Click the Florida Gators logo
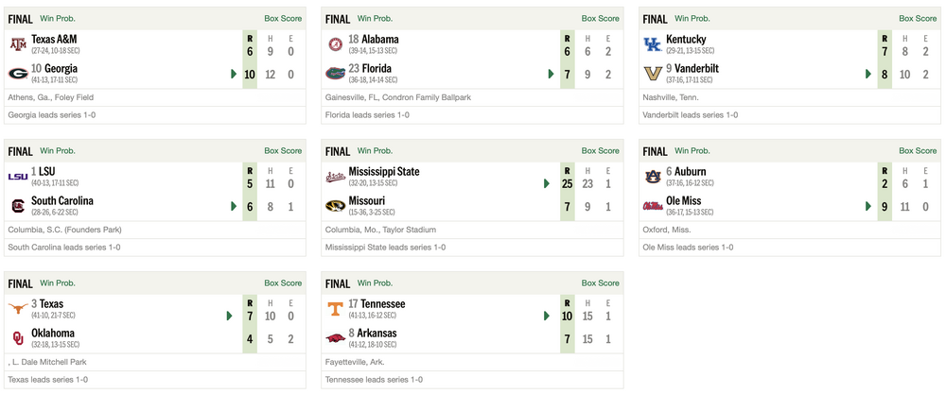Image resolution: width=946 pixels, height=394 pixels. (x=335, y=73)
